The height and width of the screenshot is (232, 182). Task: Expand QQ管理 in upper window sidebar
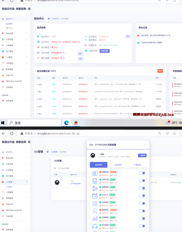pyautogui.click(x=14, y=57)
